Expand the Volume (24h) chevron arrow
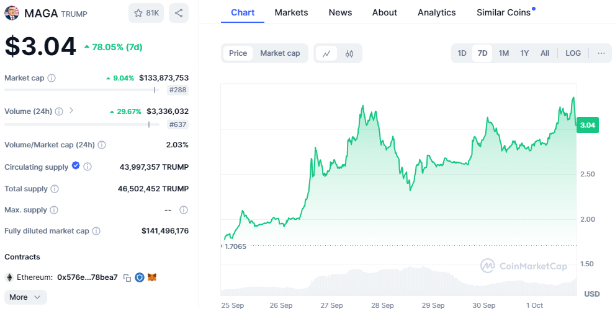This screenshot has height=309, width=615. click(x=71, y=111)
